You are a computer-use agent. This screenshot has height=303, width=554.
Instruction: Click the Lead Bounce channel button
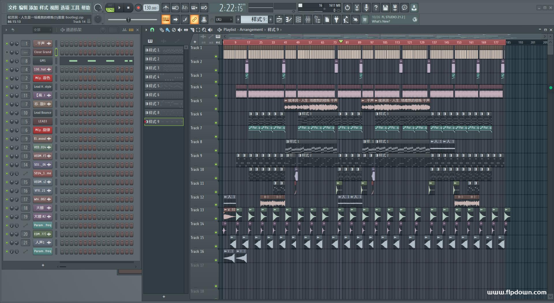pos(42,113)
